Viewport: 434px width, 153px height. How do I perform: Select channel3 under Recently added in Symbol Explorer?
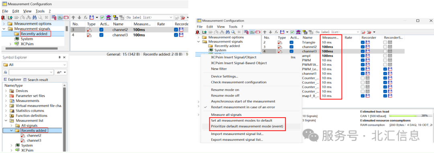(x=34, y=140)
